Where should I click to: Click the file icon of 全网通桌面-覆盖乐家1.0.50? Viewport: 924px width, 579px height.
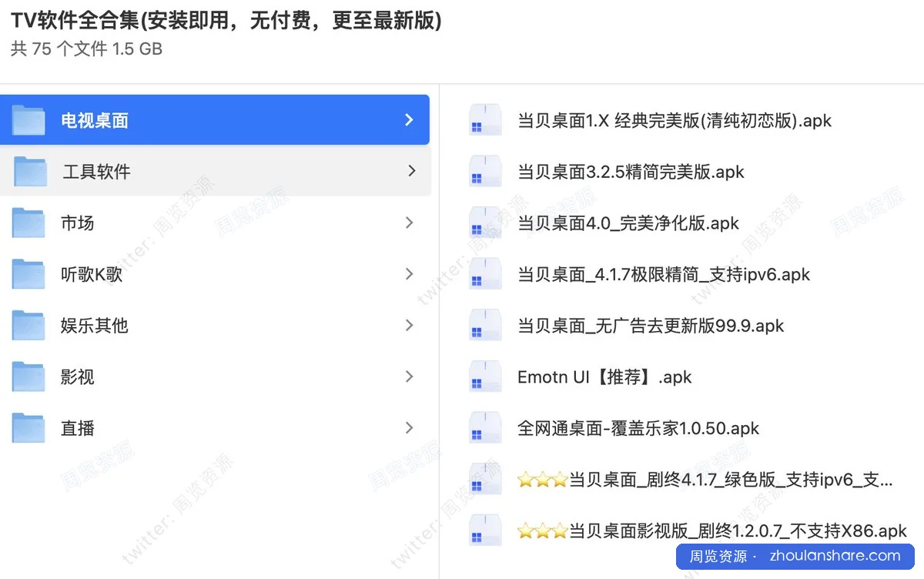point(485,428)
